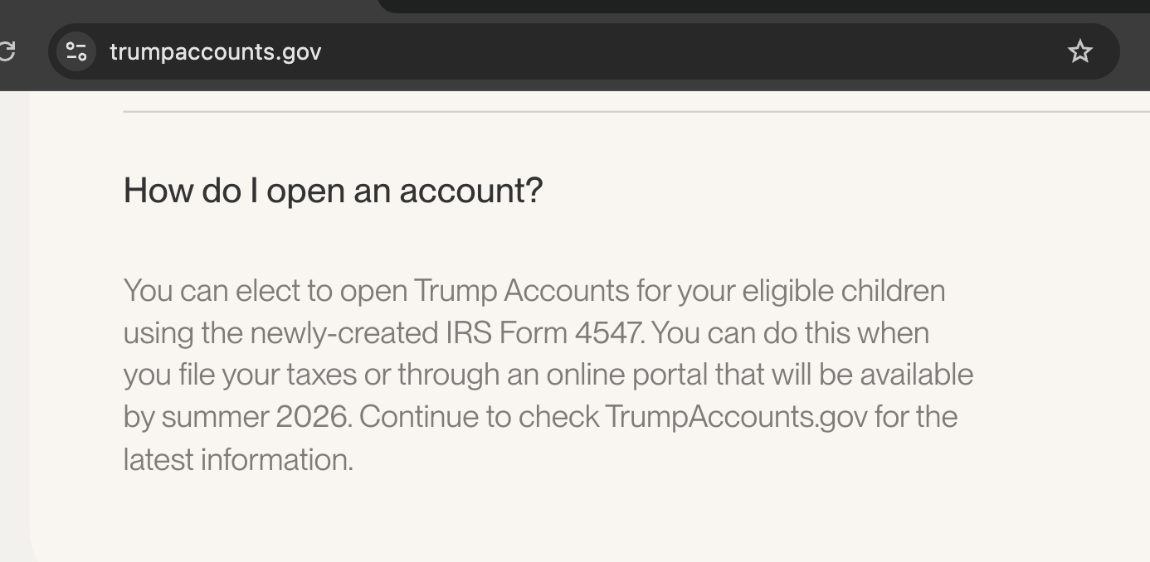Expand the "How do I open an account?" heading
The width and height of the screenshot is (1150, 562).
(x=333, y=191)
